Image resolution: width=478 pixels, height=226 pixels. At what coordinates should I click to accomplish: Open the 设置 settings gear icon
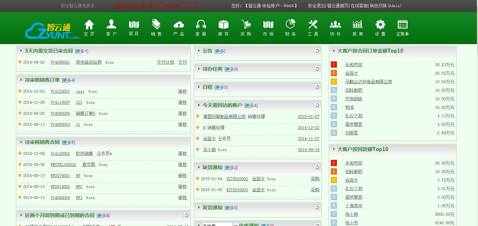(380, 28)
